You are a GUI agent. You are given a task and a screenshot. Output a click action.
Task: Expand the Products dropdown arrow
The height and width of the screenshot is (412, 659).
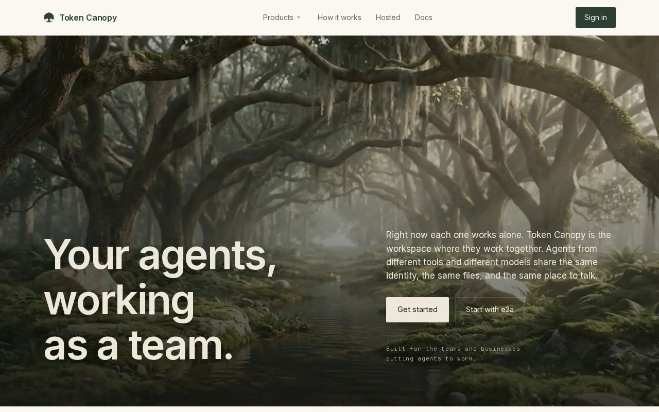tap(299, 18)
